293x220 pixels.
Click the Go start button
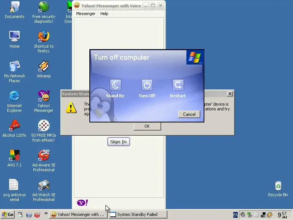click(7, 214)
